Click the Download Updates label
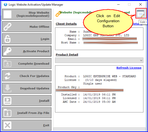 35,88
